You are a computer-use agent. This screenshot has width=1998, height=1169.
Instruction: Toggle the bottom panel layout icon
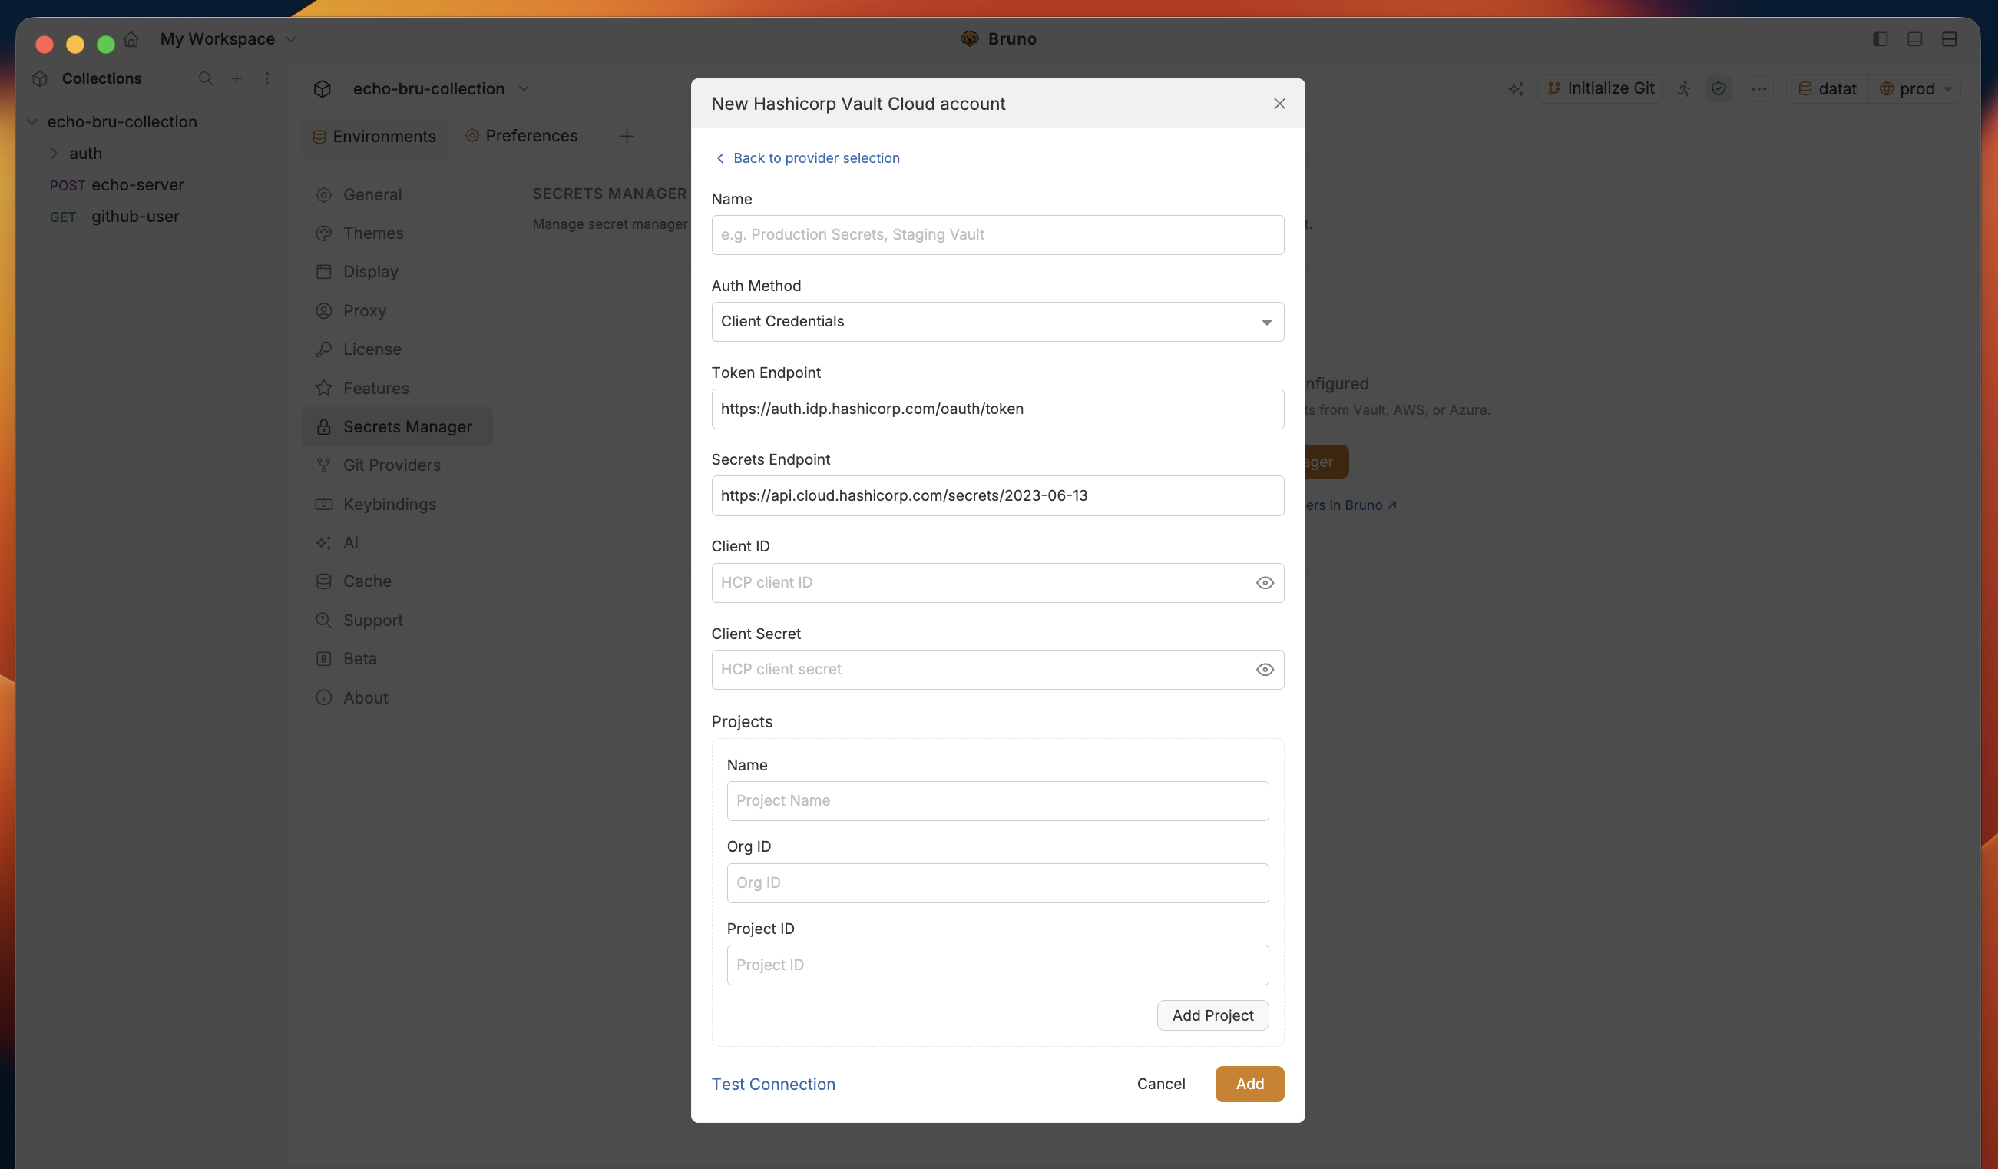1915,39
